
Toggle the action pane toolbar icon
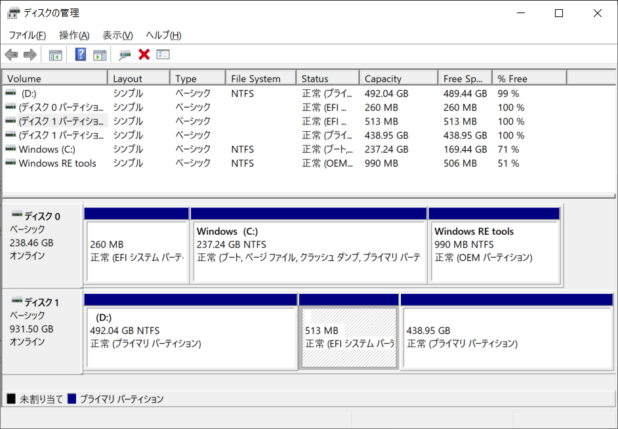(x=100, y=54)
